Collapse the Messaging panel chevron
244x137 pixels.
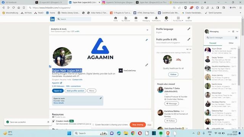point(237,32)
